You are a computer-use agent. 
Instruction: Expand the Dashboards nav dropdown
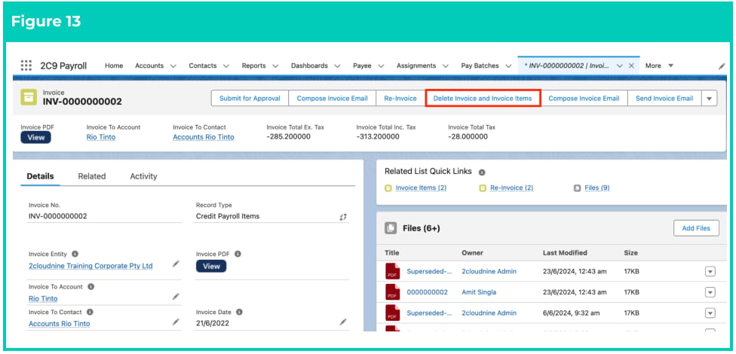tap(337, 66)
